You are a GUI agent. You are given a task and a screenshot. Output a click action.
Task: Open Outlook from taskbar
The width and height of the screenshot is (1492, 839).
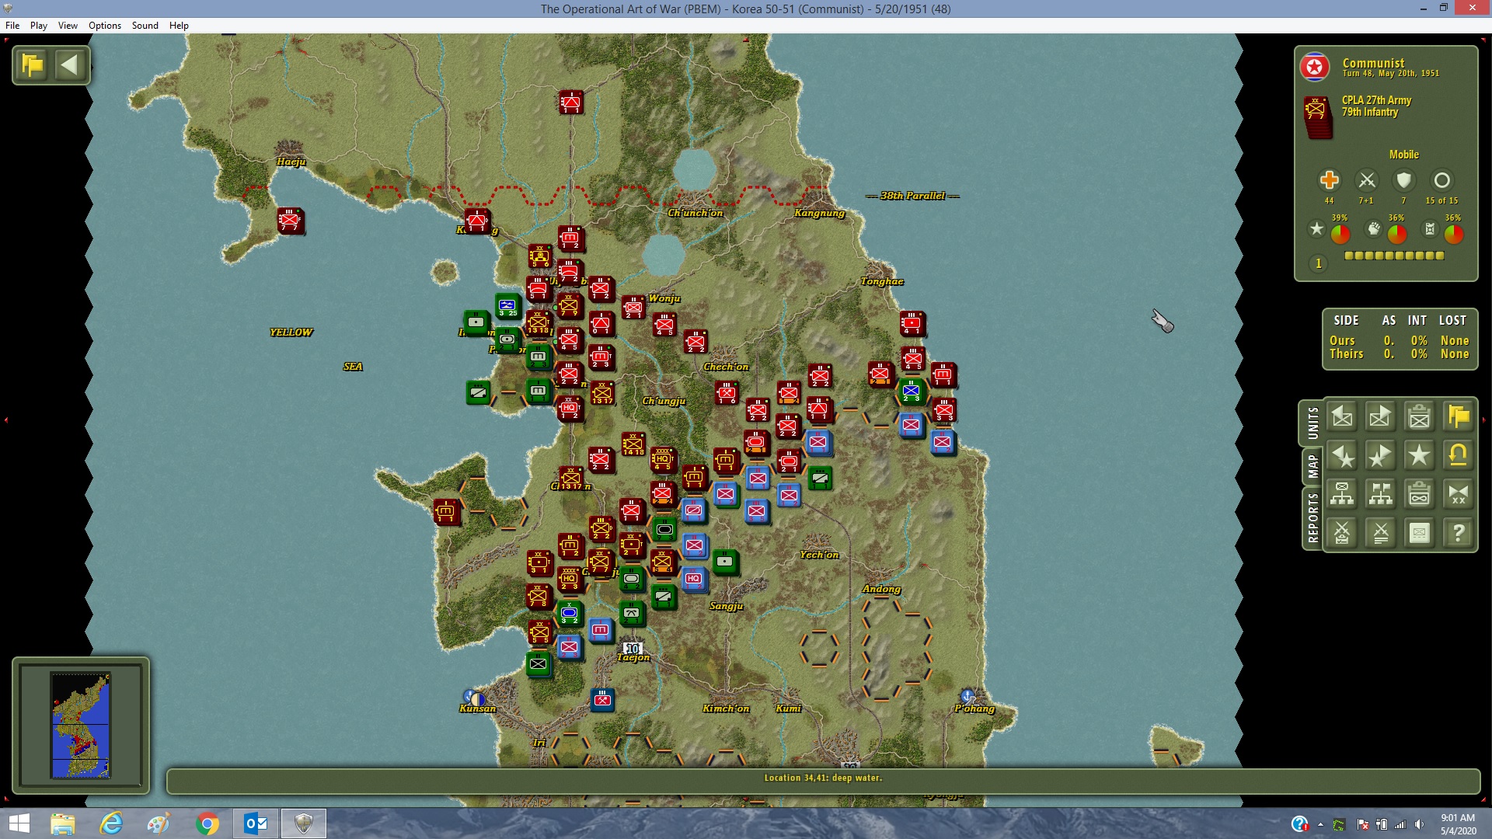pyautogui.click(x=255, y=823)
